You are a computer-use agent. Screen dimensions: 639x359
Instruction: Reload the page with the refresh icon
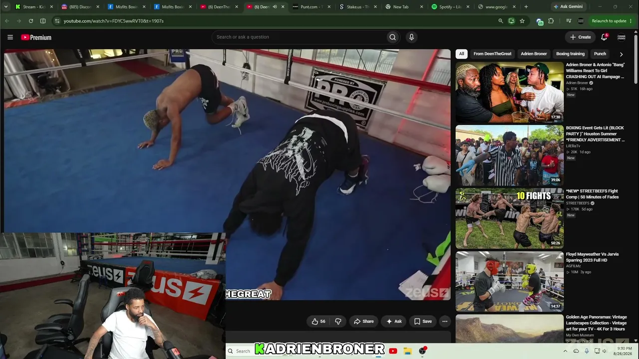[x=31, y=21]
